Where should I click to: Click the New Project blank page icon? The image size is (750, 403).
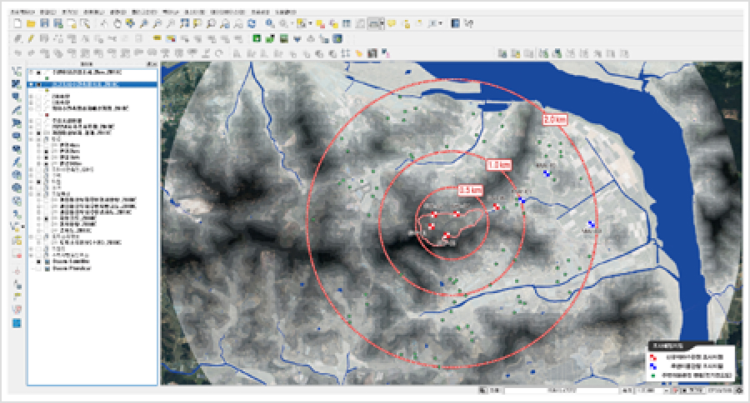(x=17, y=24)
